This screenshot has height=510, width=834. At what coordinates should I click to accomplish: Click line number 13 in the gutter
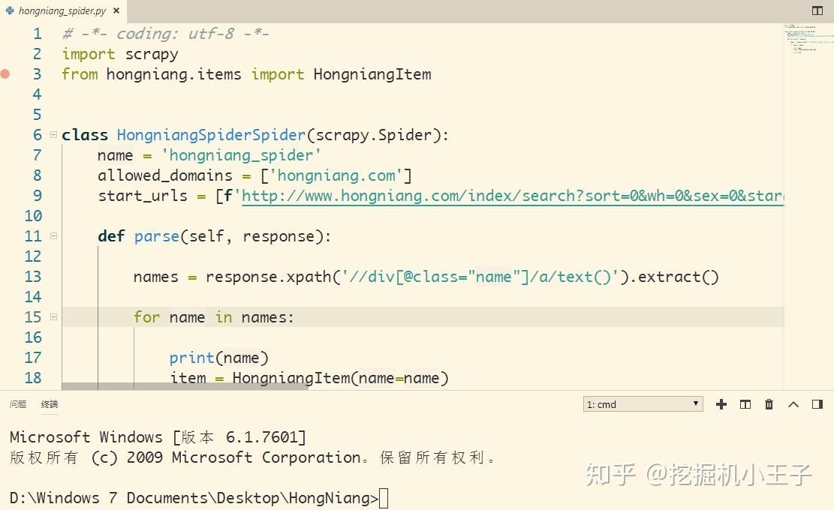(x=33, y=277)
